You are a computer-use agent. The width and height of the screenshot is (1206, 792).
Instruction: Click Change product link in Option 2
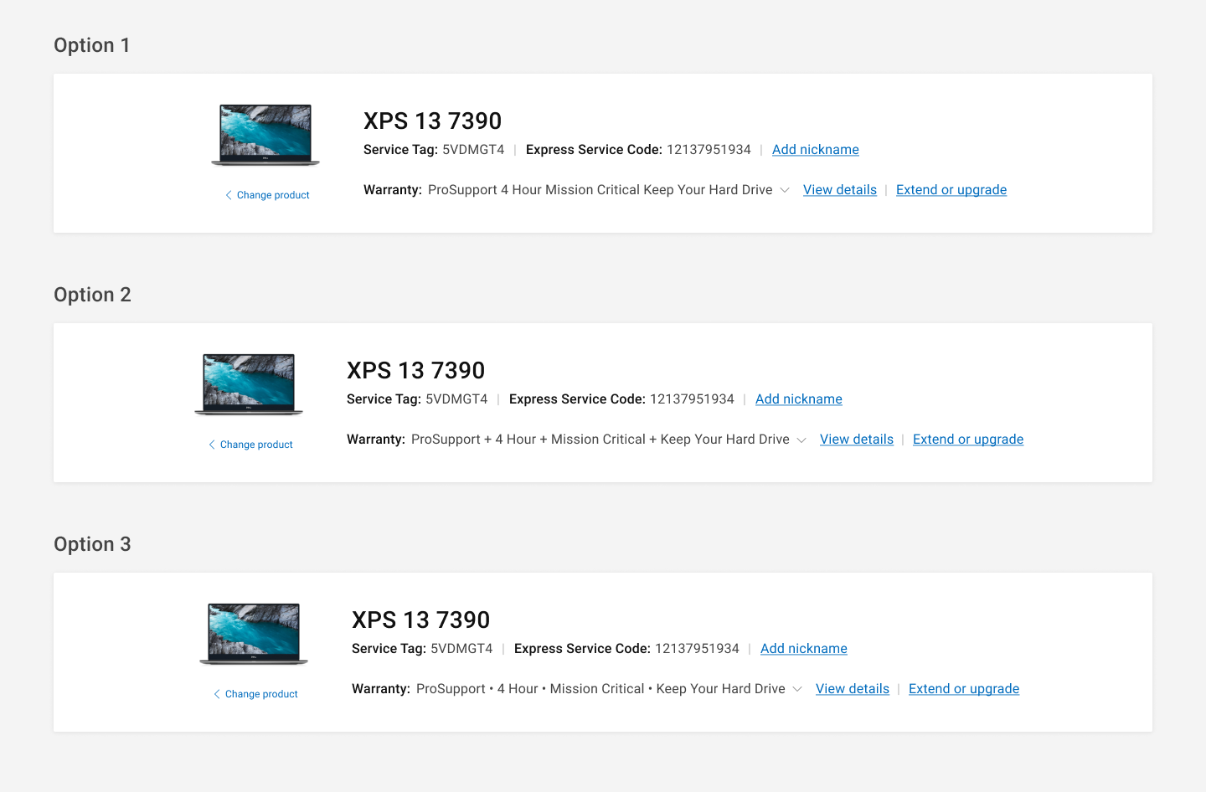pos(250,445)
